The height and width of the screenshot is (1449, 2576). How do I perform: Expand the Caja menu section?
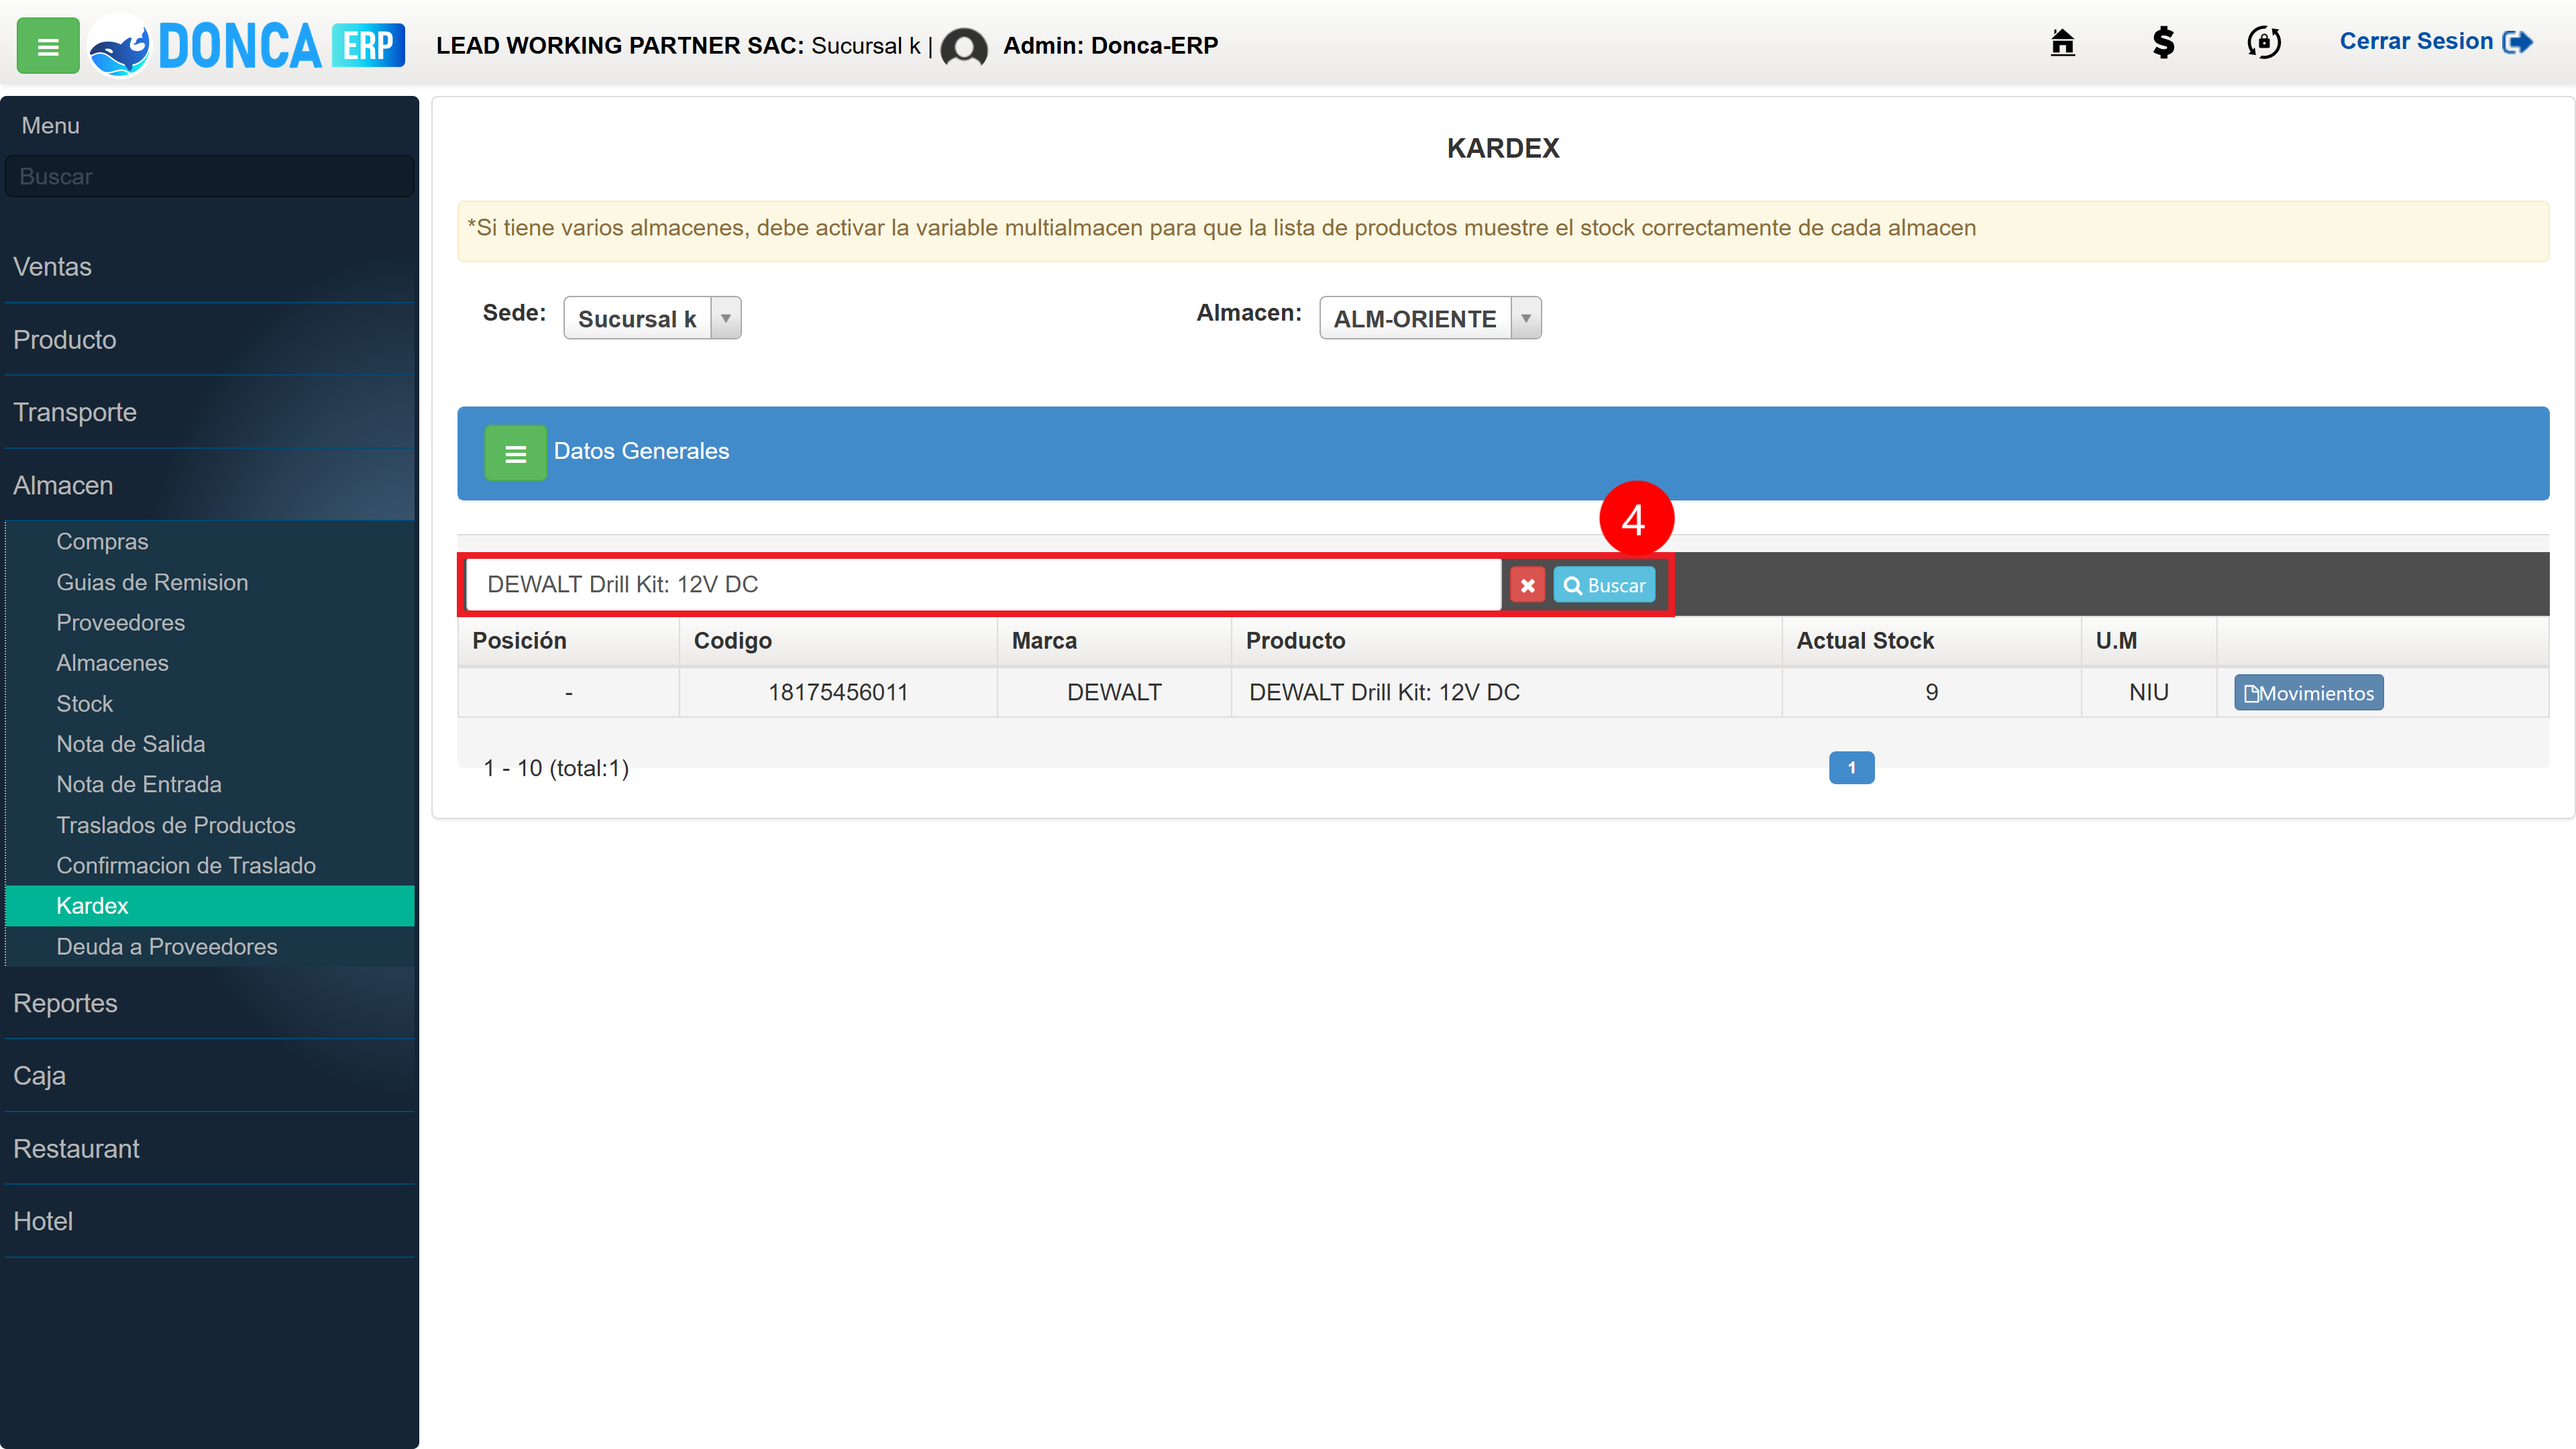coord(209,1076)
